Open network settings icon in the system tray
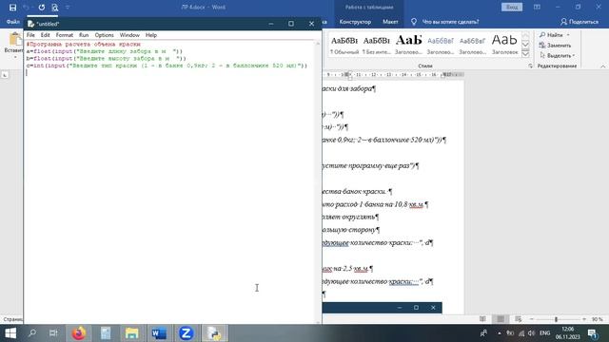Image resolution: width=609 pixels, height=342 pixels. [521, 333]
